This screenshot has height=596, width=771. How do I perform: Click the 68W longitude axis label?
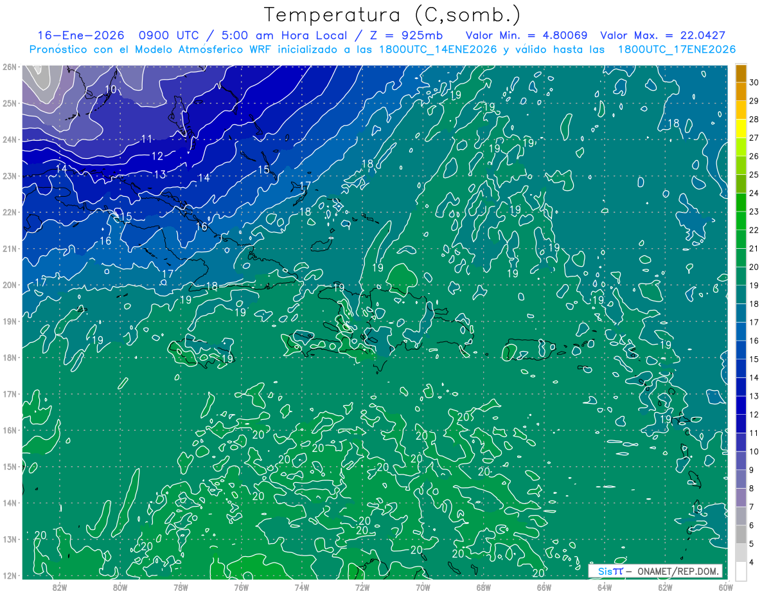click(483, 588)
